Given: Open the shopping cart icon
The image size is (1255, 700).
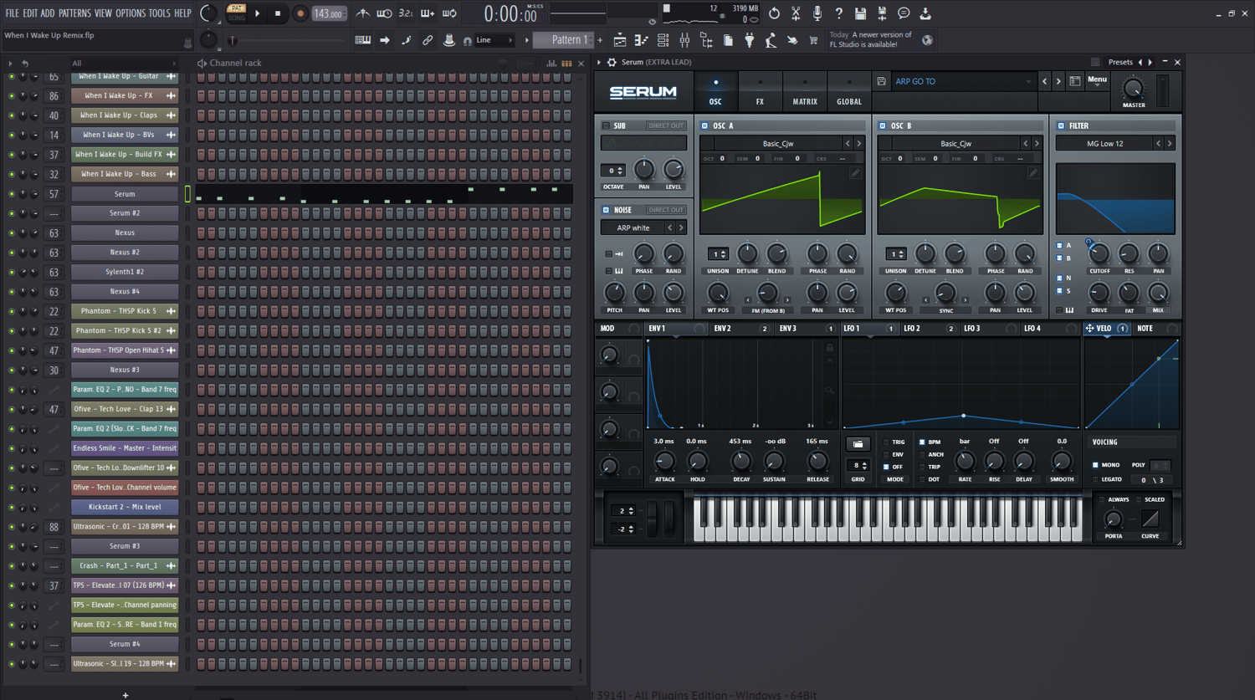Looking at the screenshot, I should click(x=813, y=40).
